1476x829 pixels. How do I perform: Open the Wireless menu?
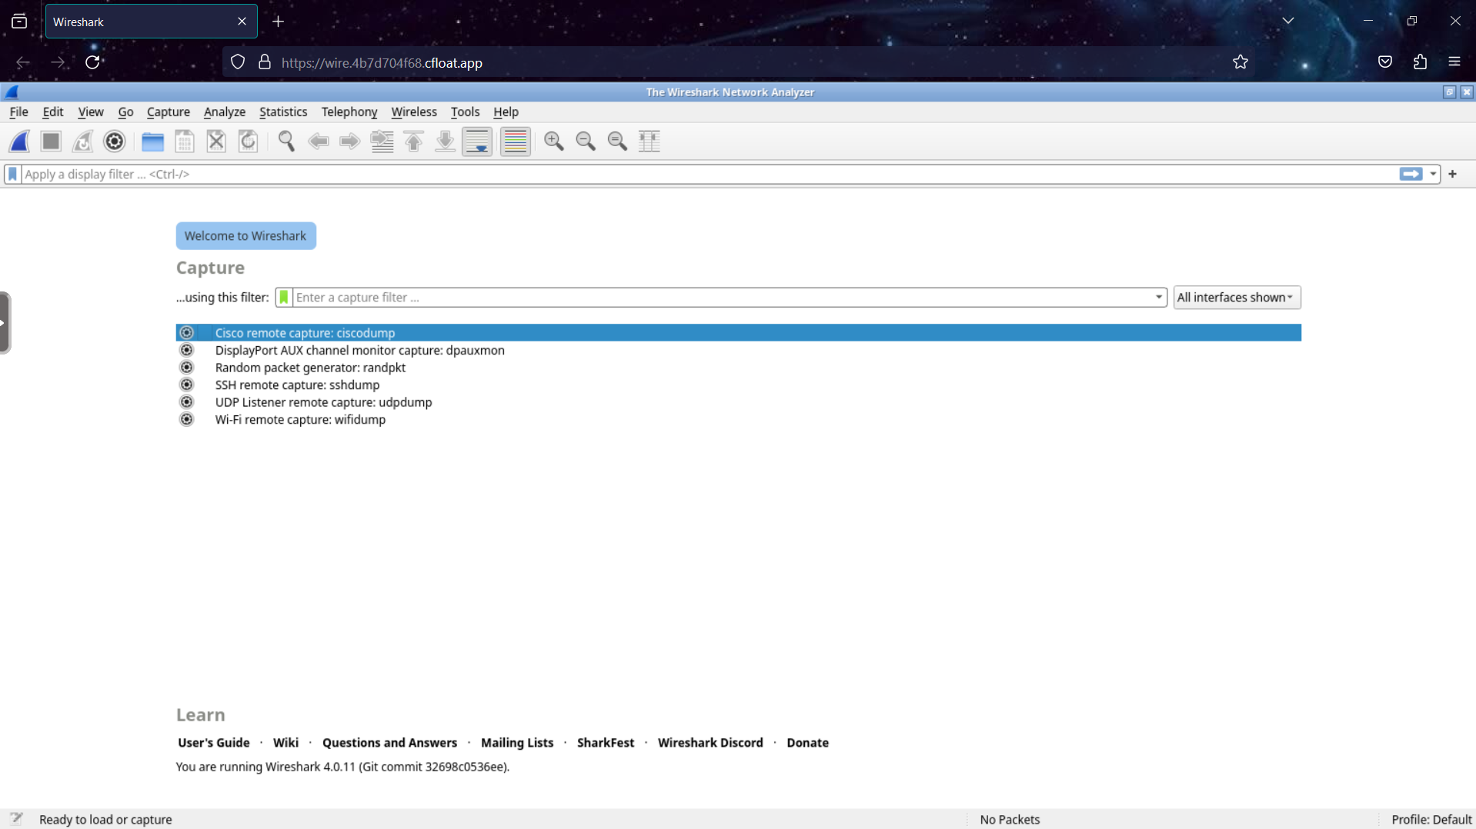(x=414, y=112)
